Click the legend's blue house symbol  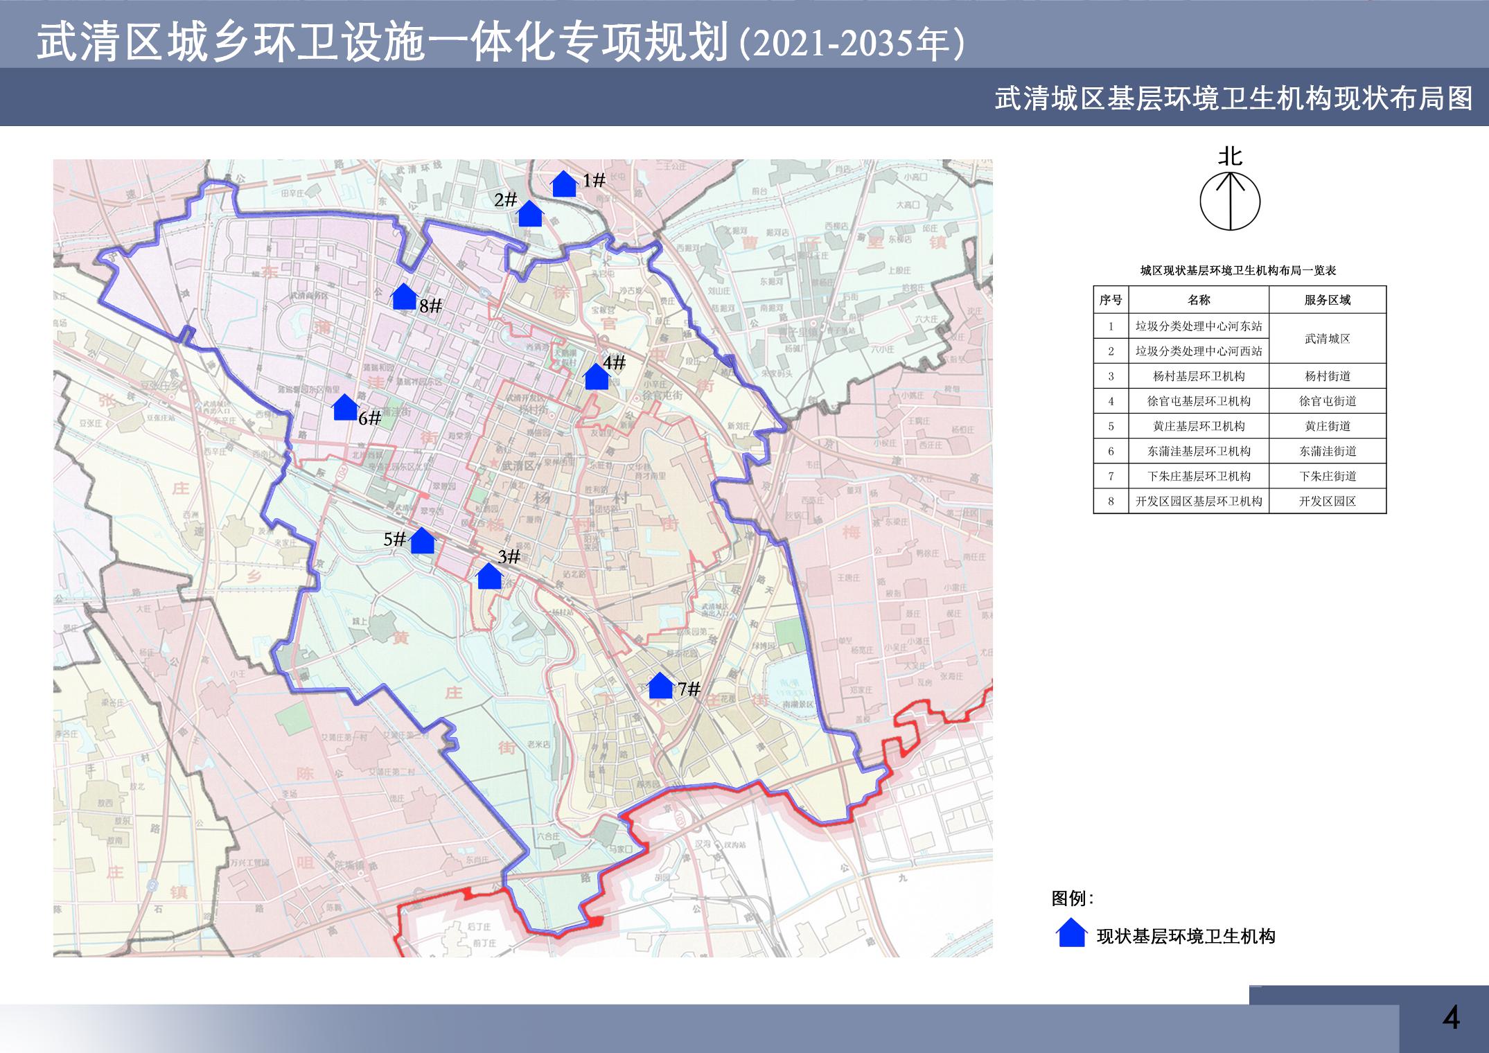point(1071,933)
